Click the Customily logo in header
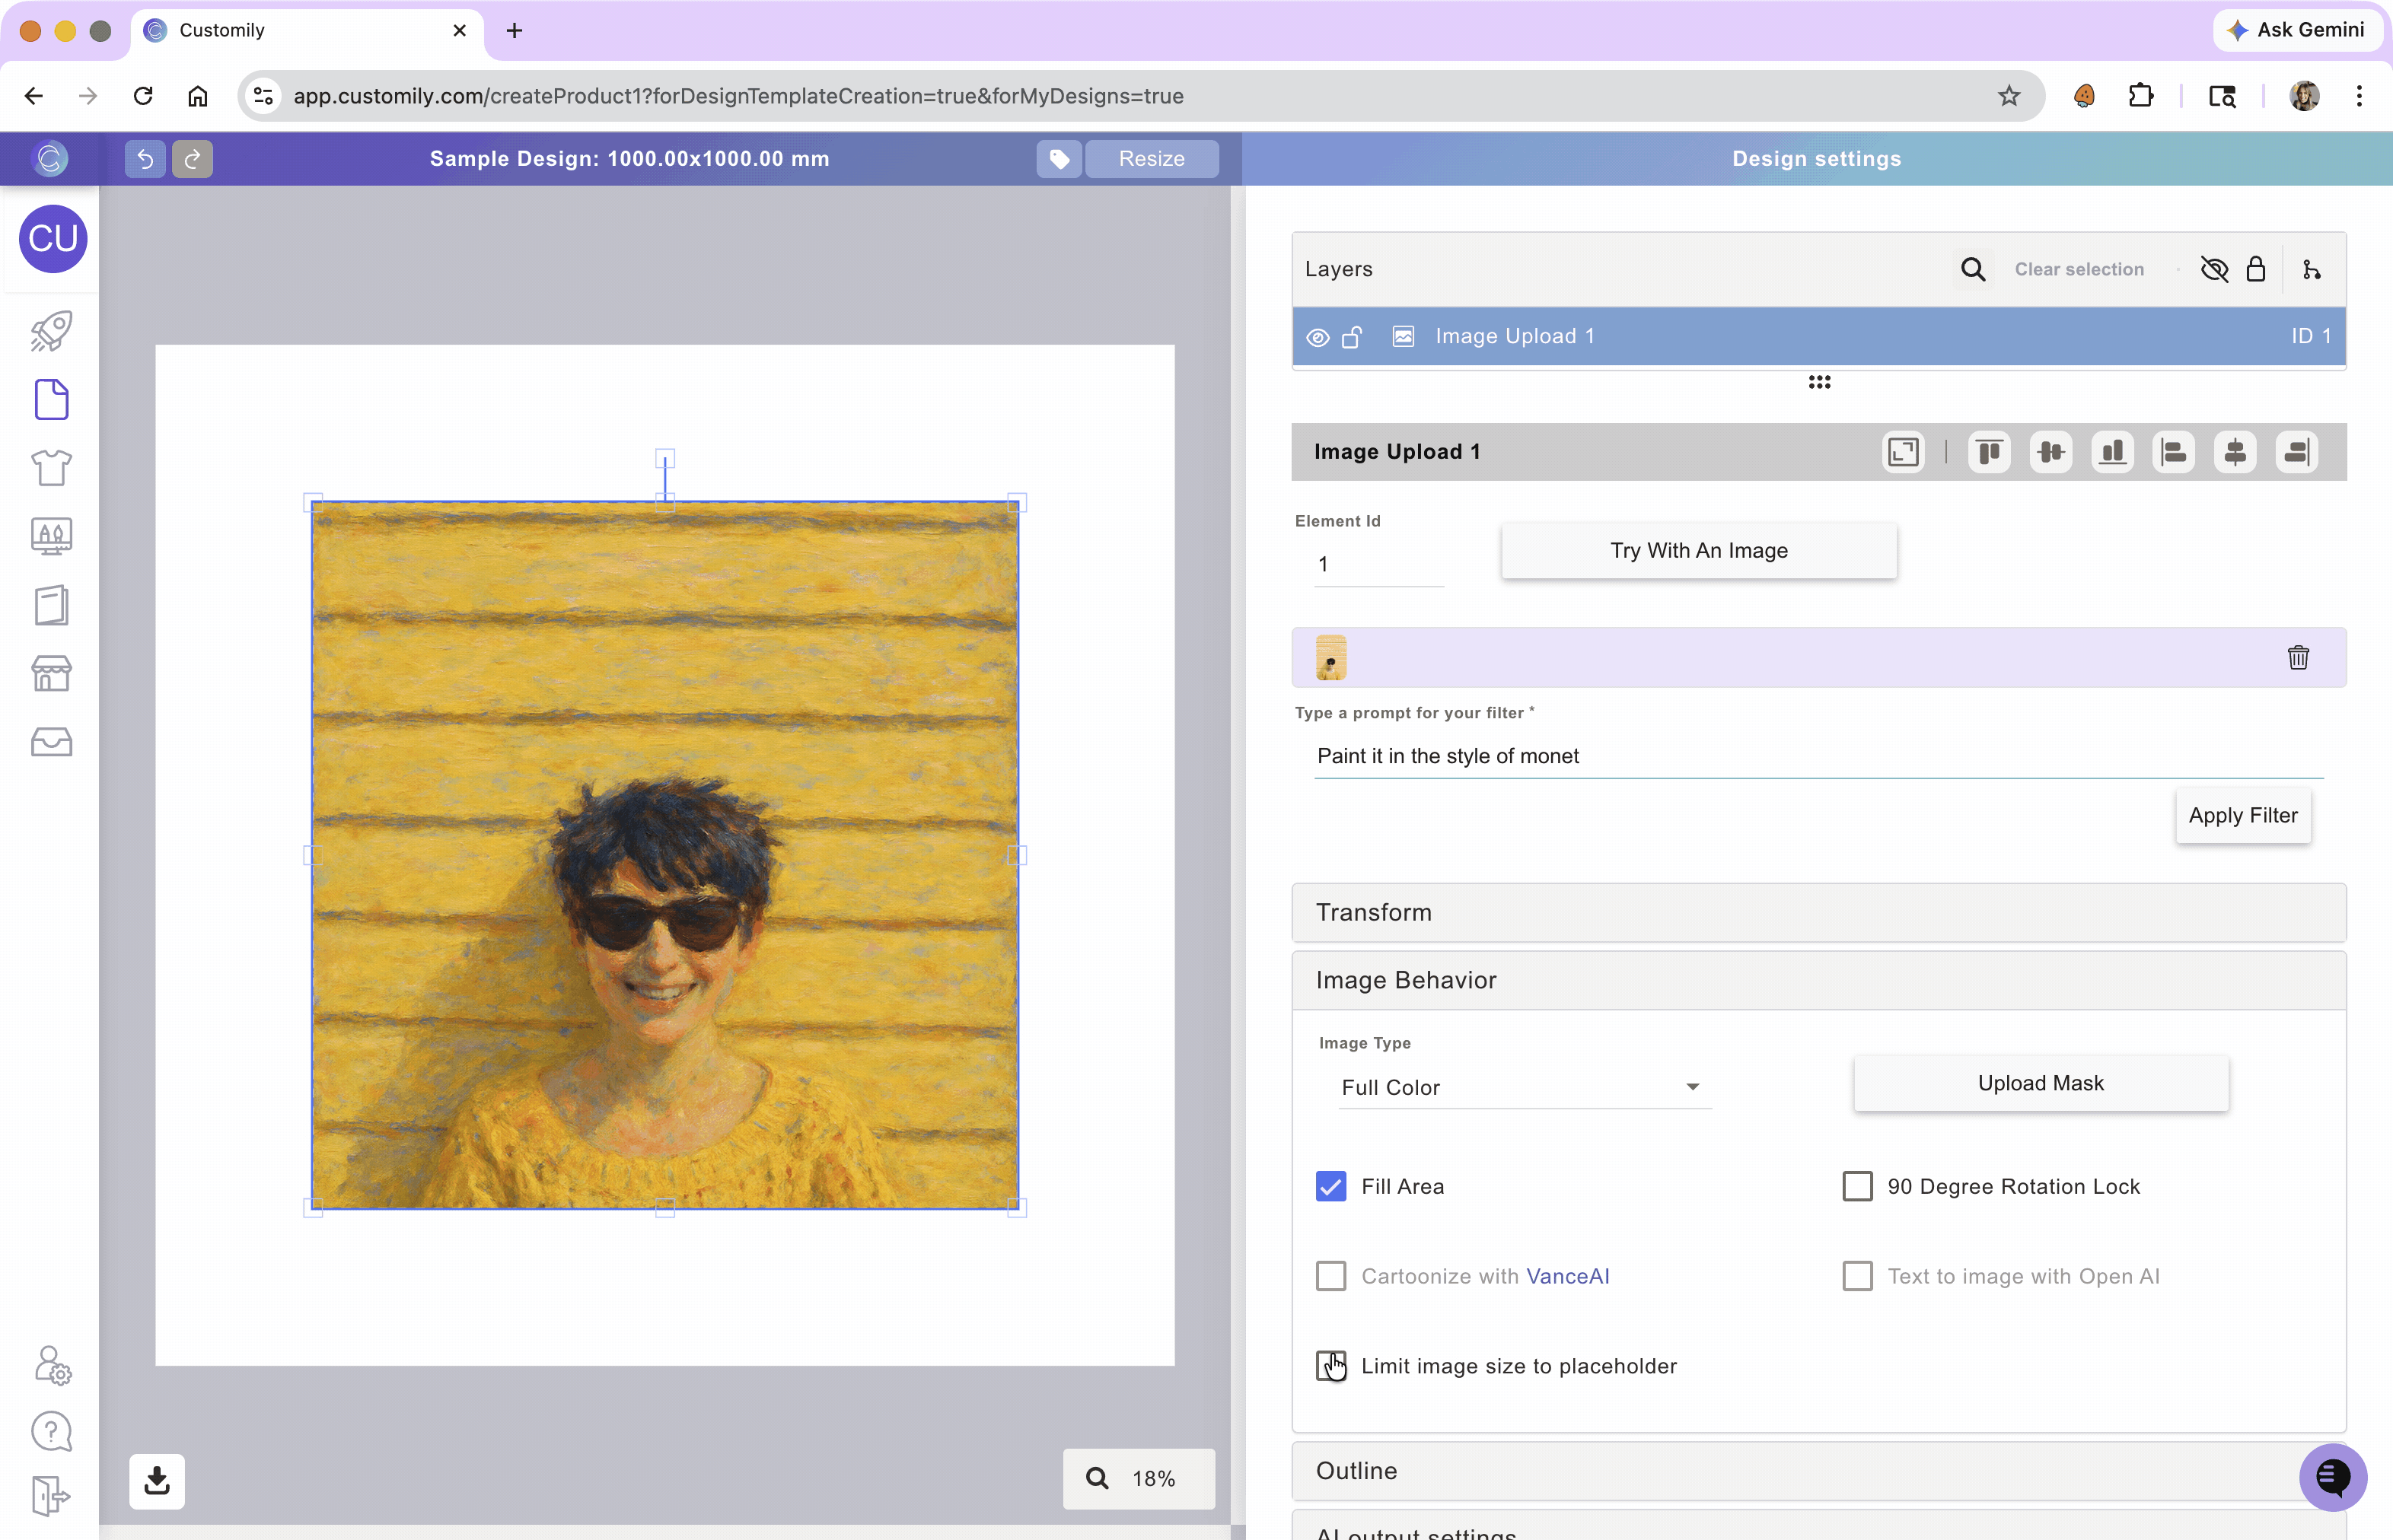The width and height of the screenshot is (2393, 1540). (x=50, y=158)
